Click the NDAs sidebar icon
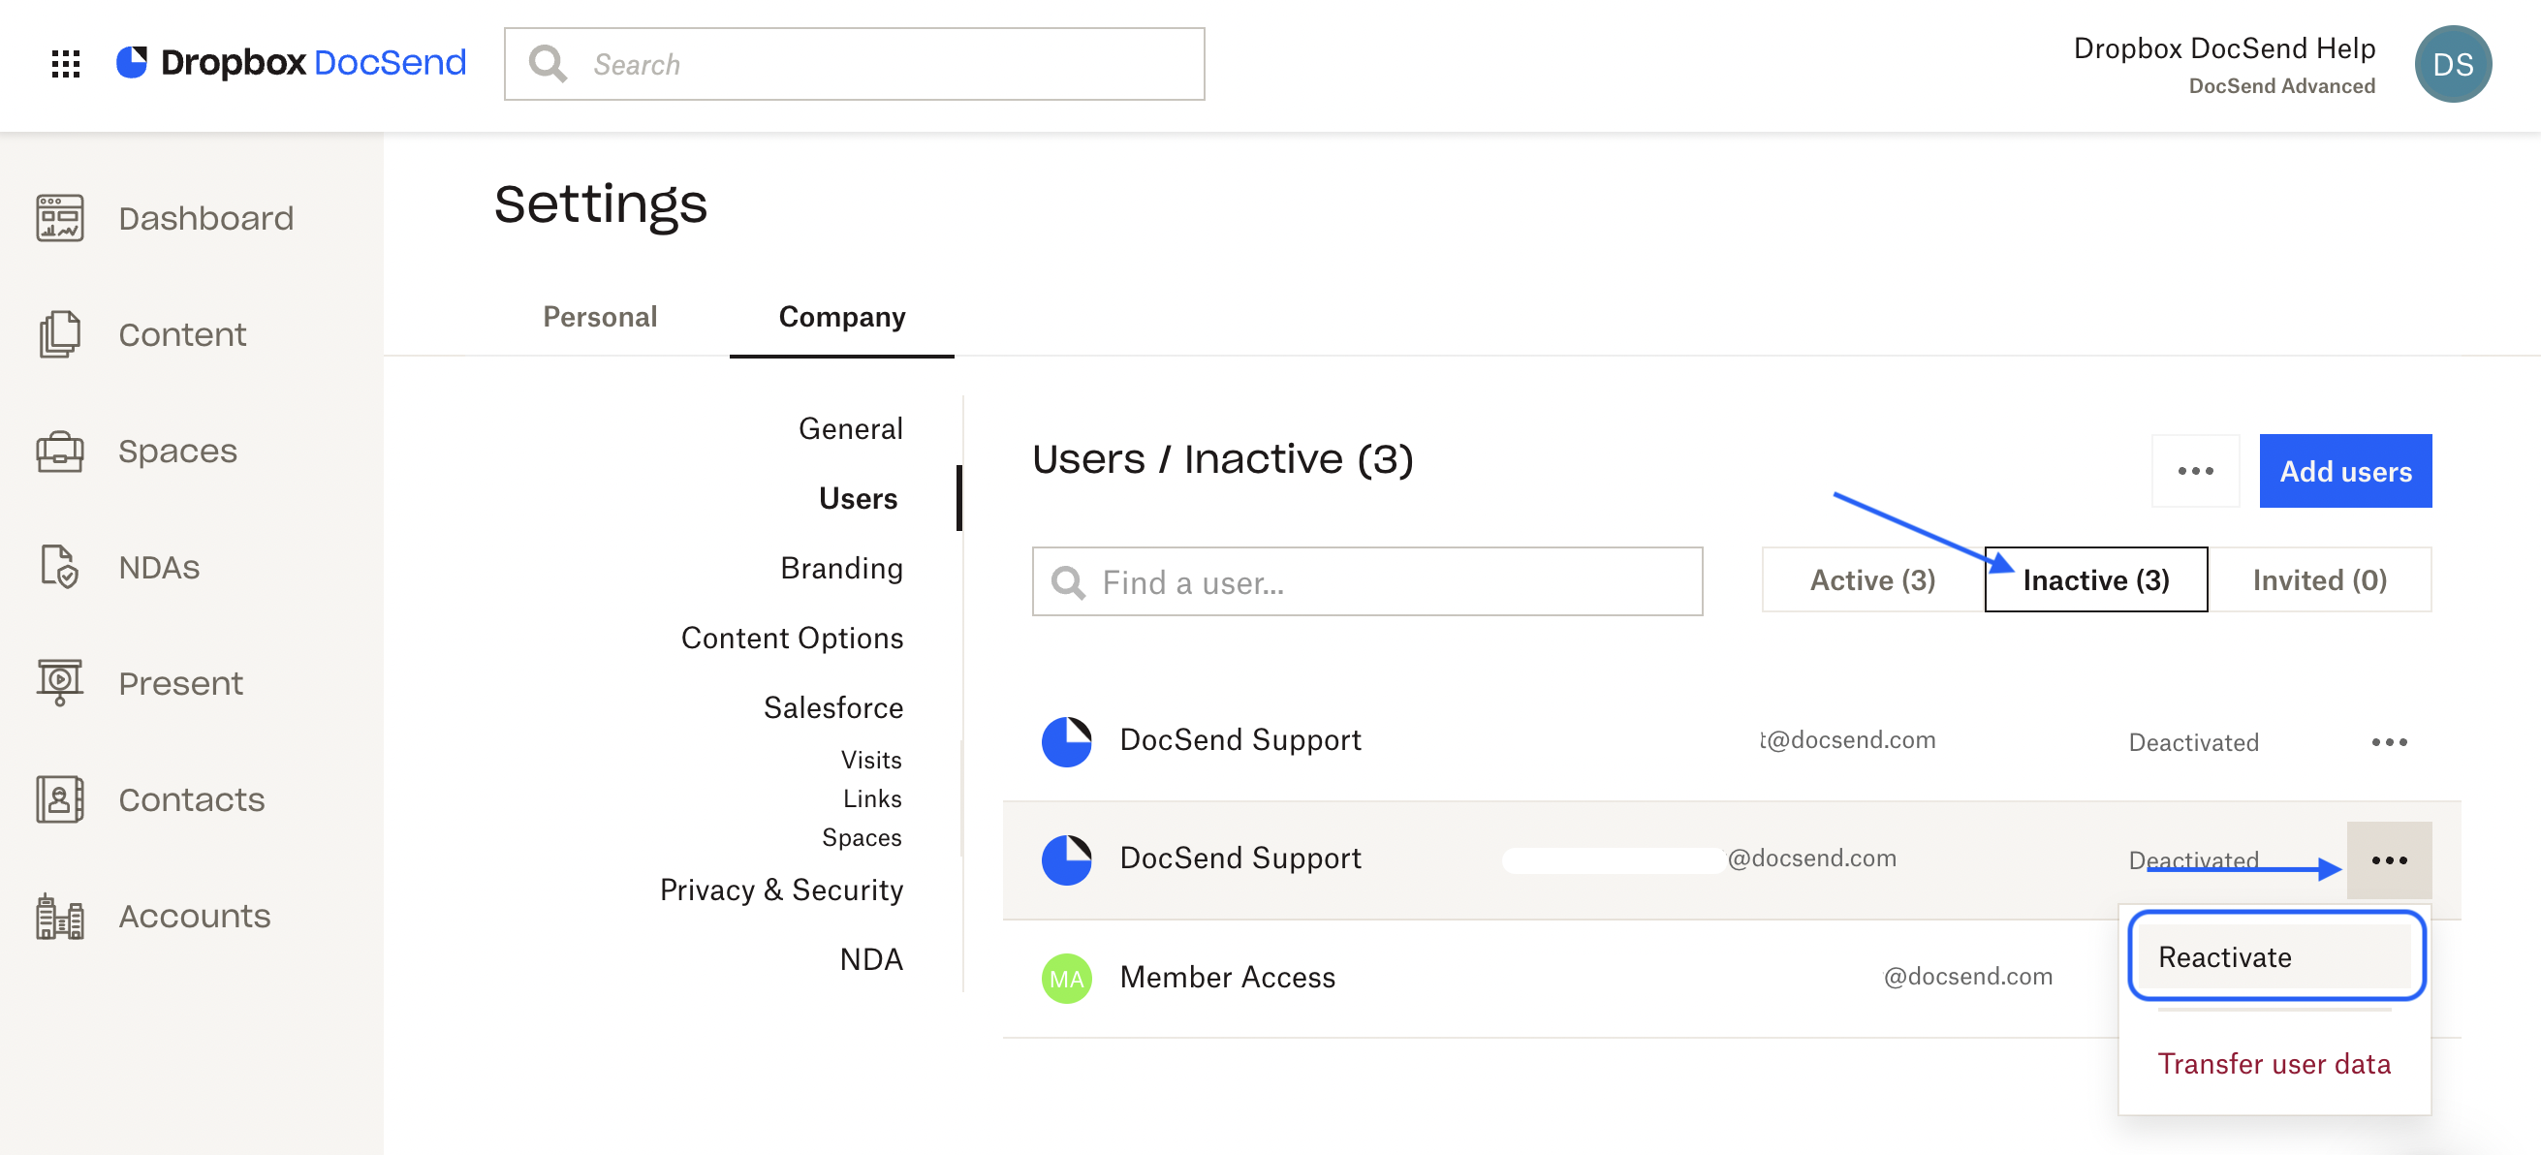 (x=60, y=567)
